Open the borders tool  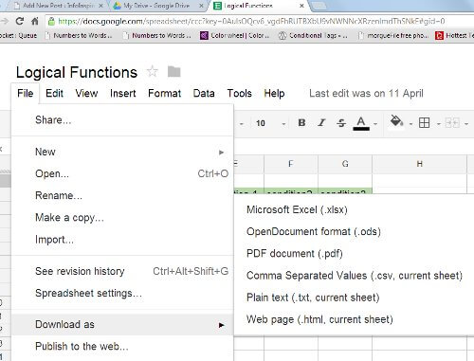point(424,122)
